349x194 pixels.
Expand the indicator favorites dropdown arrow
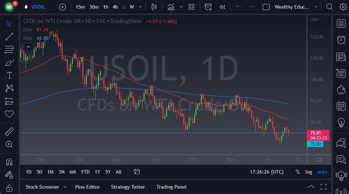(x=181, y=7)
